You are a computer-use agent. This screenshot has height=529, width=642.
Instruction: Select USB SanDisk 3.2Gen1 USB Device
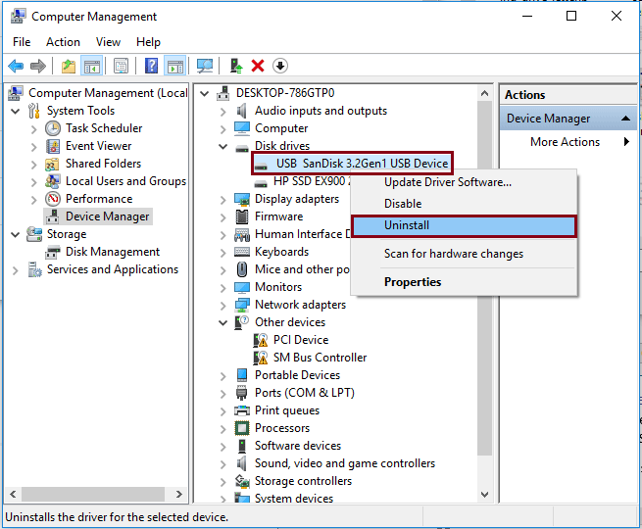click(362, 164)
